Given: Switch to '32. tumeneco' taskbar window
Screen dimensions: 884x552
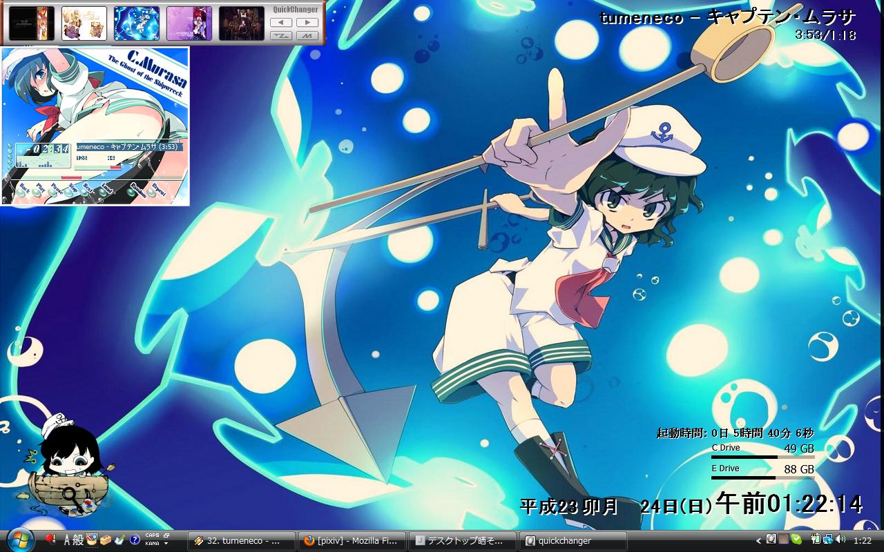Looking at the screenshot, I should click(241, 541).
